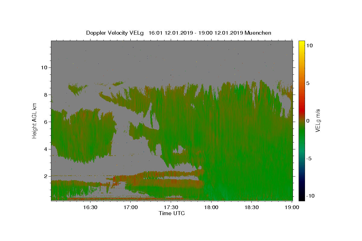
Task: Click the colorbar value 10 at top
Action: click(309, 45)
